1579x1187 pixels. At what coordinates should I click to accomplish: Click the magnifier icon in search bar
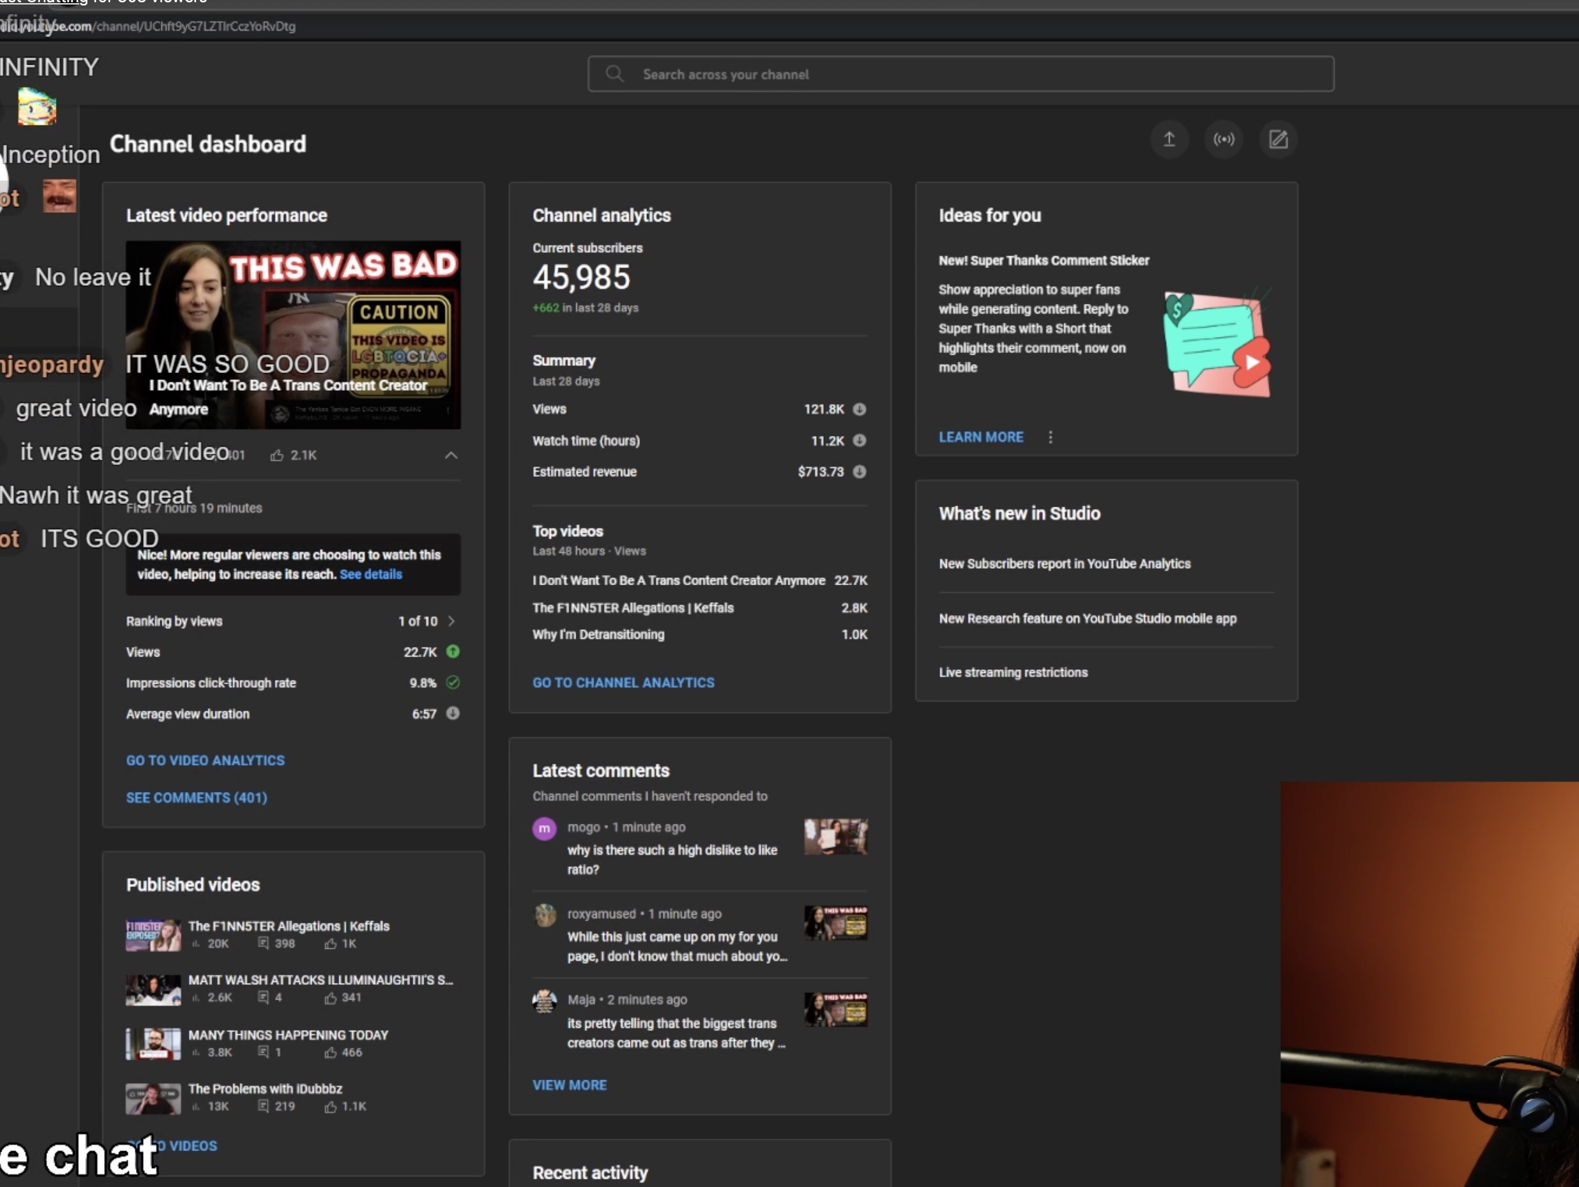[614, 73]
